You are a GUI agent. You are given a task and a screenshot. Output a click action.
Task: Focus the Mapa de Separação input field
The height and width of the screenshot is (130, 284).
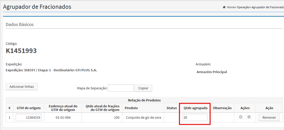(121, 88)
